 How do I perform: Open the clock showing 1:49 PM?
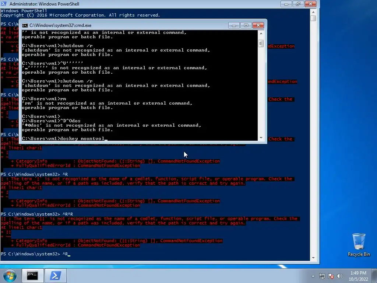358,273
